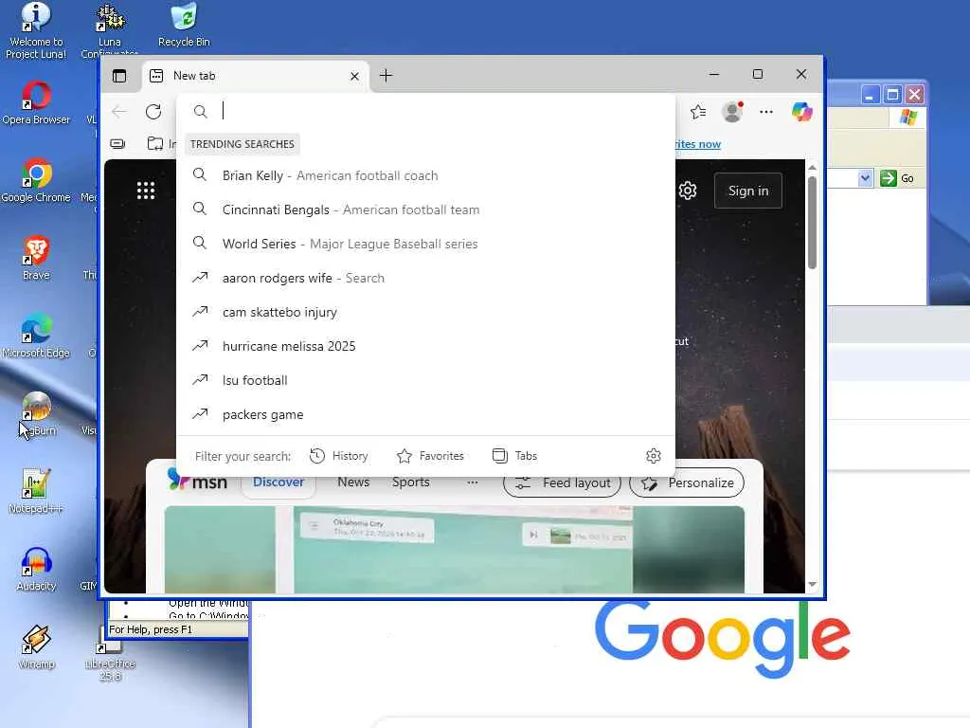The width and height of the screenshot is (970, 728).
Task: Click the Sign in button
Action: click(748, 191)
